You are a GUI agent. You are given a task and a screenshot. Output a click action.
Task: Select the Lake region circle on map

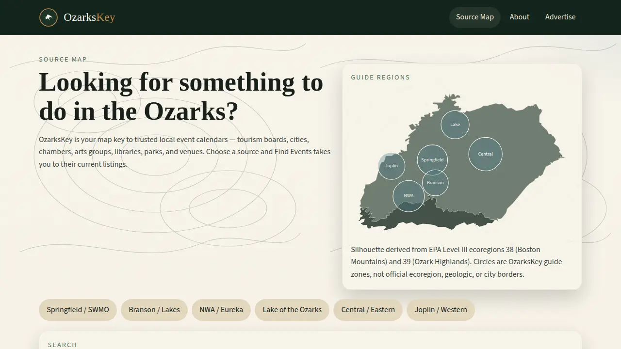(455, 125)
